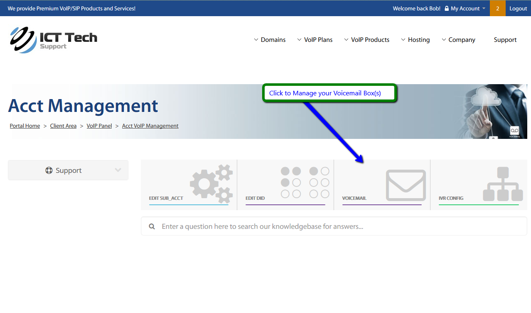Expand the sidebar Support panel chevron

(x=118, y=170)
